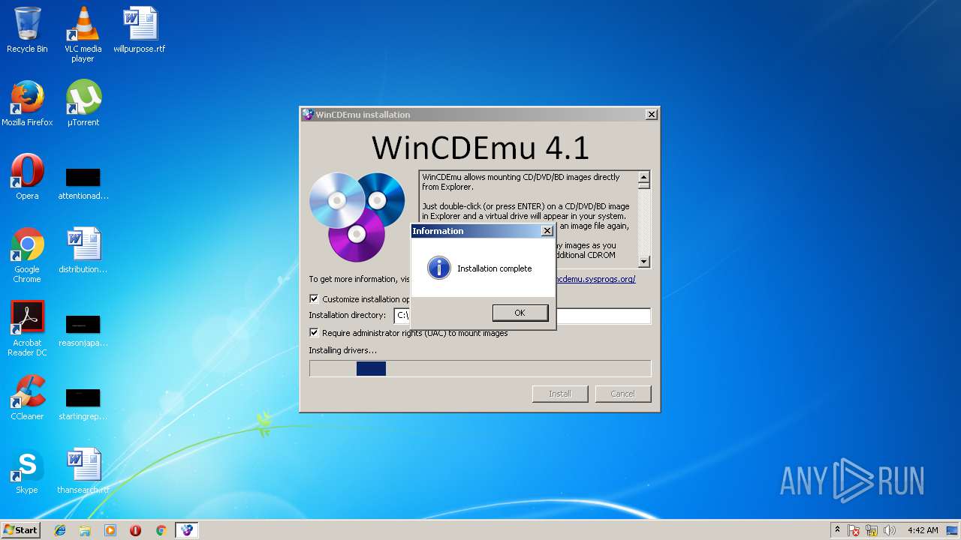Open Chrome from the taskbar
The image size is (961, 540).
coord(161,530)
